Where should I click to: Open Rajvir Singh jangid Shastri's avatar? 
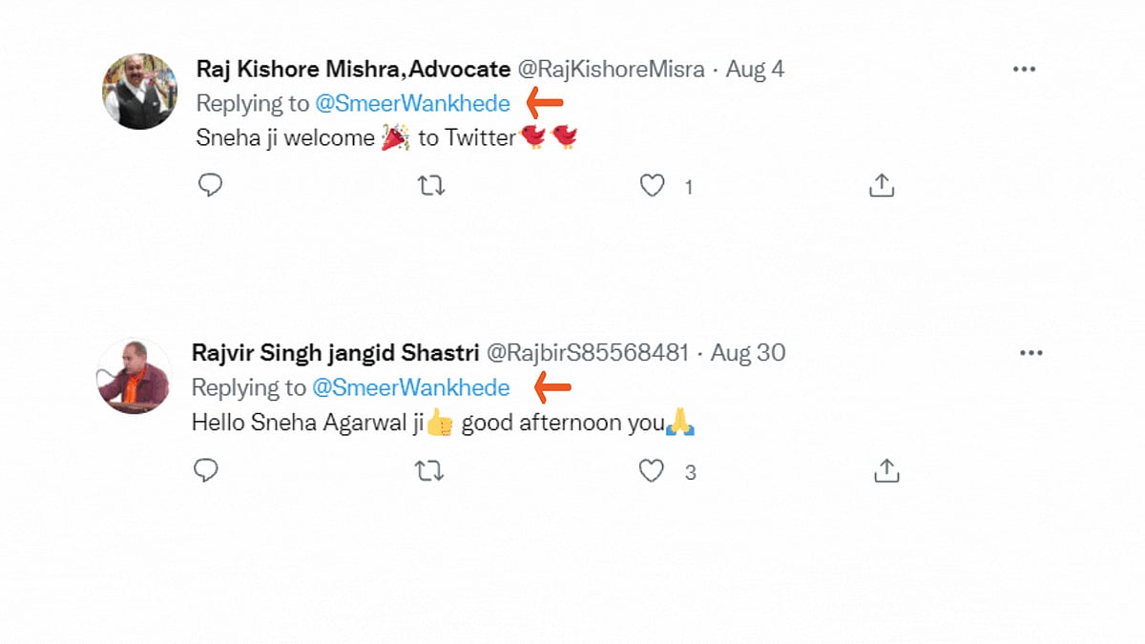135,376
